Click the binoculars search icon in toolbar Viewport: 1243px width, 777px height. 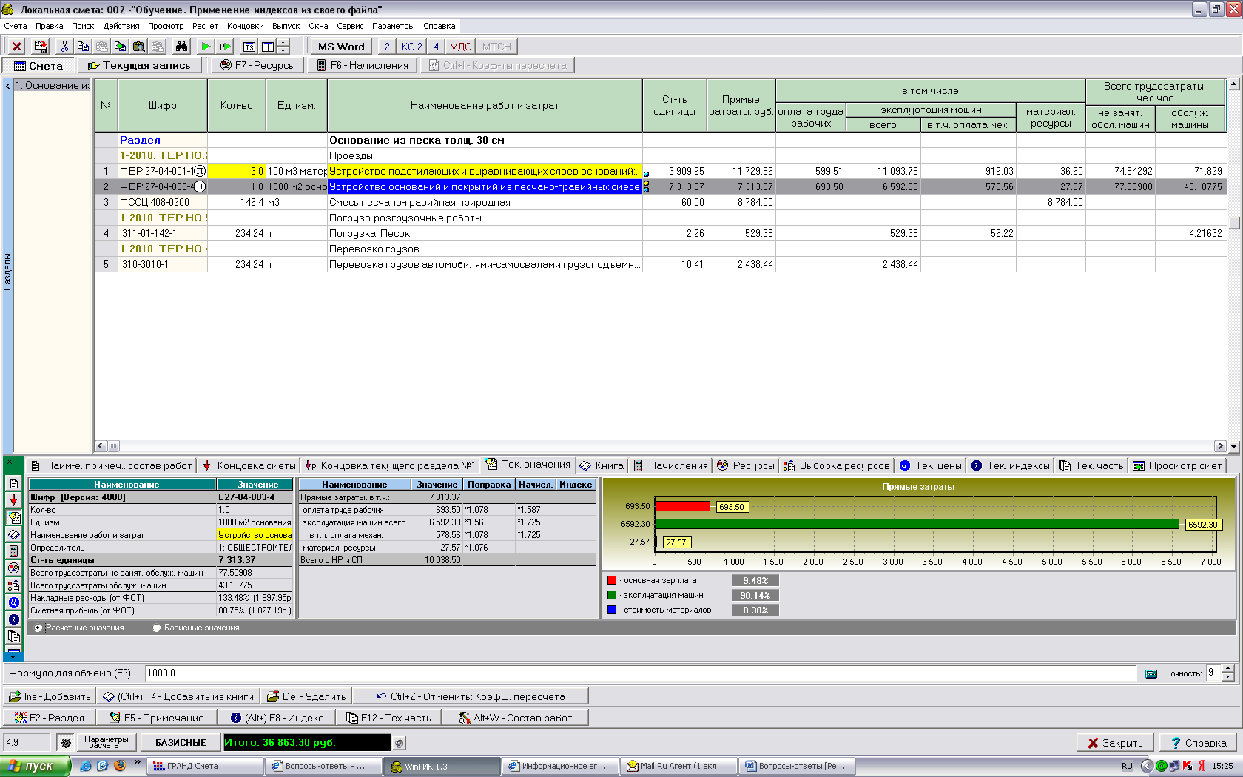[181, 47]
